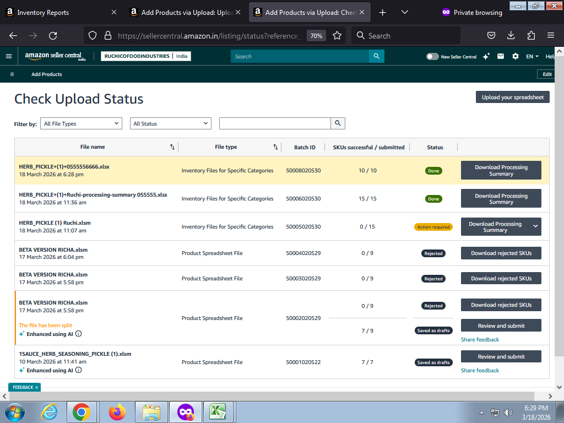Image resolution: width=564 pixels, height=423 pixels.
Task: Click the Edit button in navigation bar
Action: 547,74
